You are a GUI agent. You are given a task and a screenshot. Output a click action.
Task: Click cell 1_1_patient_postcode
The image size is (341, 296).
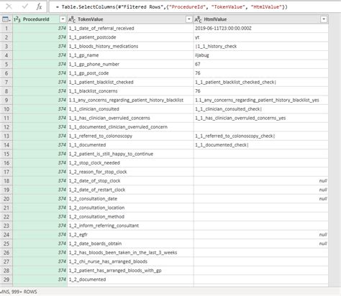[x=130, y=37]
